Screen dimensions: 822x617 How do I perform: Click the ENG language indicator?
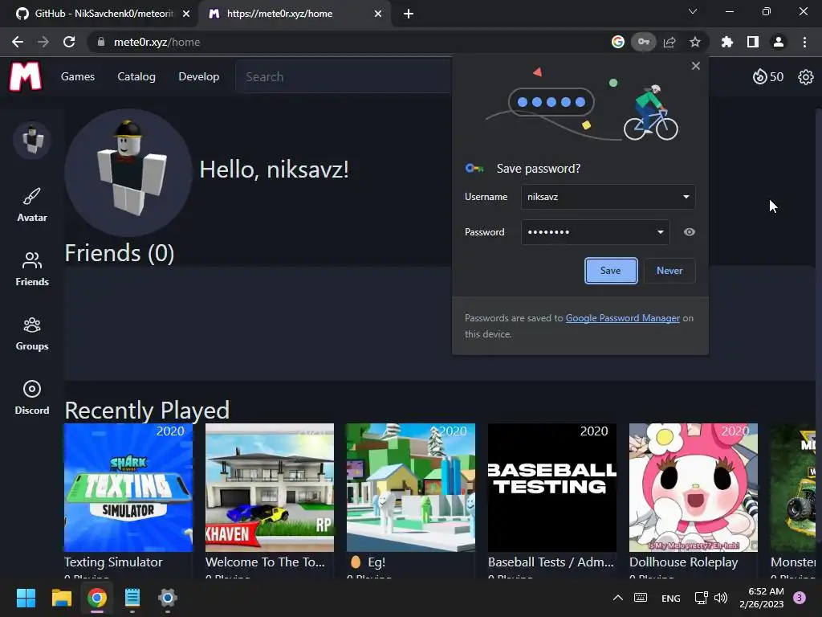point(671,598)
